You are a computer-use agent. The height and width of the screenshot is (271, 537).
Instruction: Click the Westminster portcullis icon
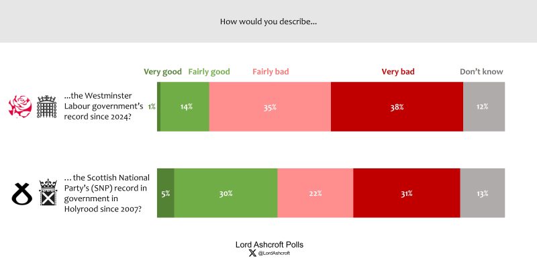coord(46,106)
